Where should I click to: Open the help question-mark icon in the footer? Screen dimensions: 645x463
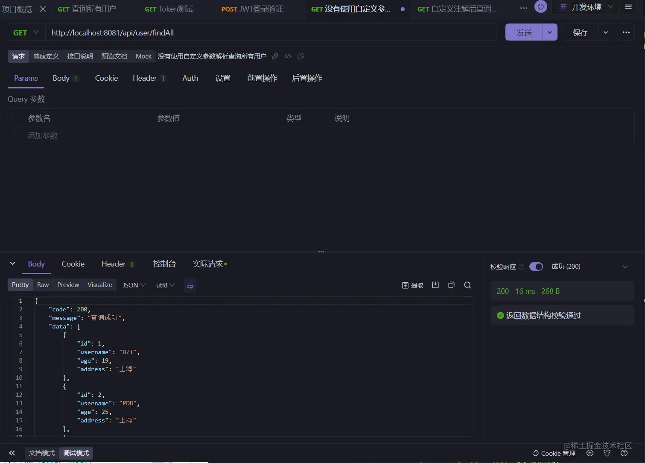(x=624, y=453)
